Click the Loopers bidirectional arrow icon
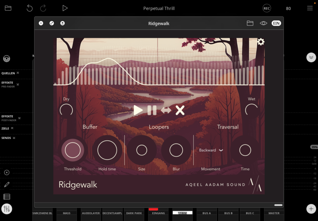The image size is (318, 221). (x=166, y=110)
